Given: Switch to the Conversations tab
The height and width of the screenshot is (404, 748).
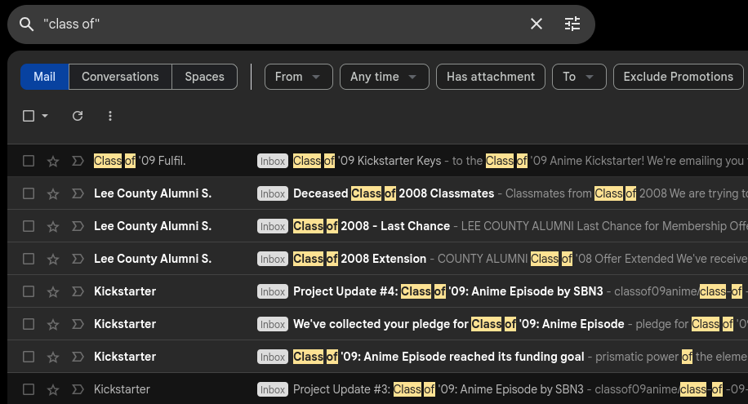Looking at the screenshot, I should coord(120,77).
